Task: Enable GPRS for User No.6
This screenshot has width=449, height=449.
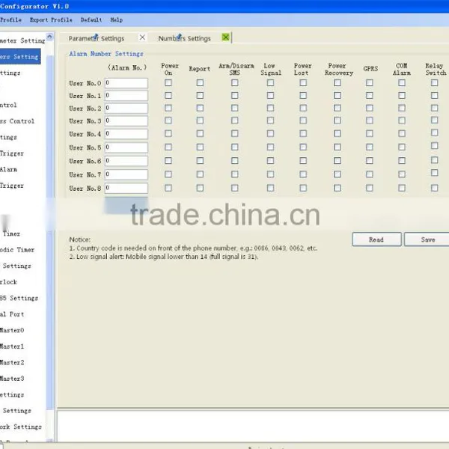Action: pyautogui.click(x=370, y=161)
